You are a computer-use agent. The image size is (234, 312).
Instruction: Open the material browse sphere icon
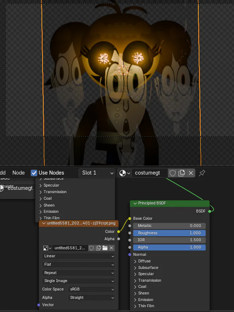click(x=124, y=173)
